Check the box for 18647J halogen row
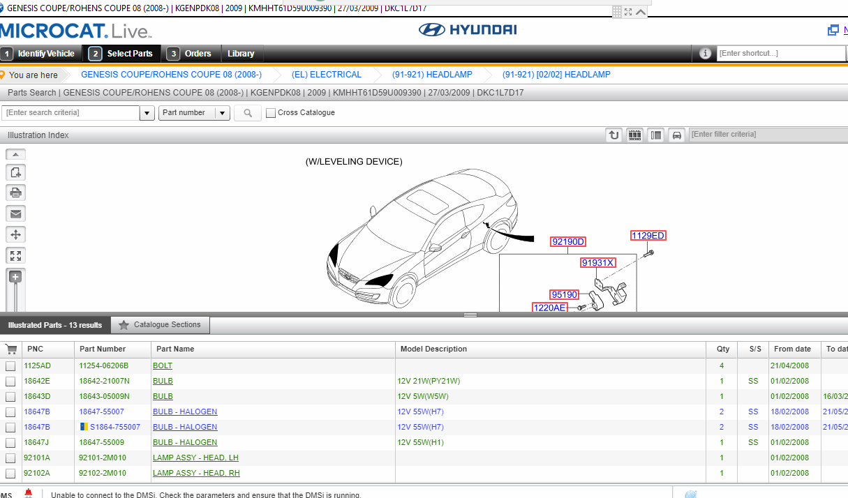The image size is (848, 498). point(10,443)
